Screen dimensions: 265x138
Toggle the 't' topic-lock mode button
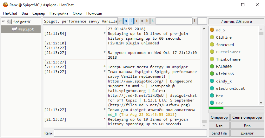click(131, 21)
